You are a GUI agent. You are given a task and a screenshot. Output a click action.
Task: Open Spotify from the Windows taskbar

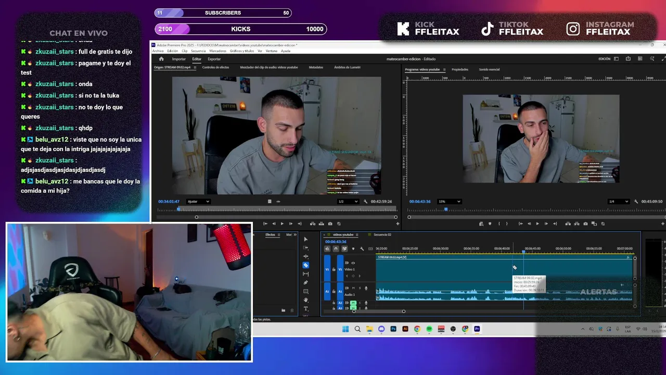pos(429,329)
